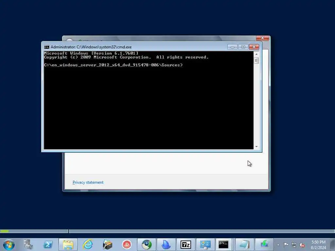The image size is (335, 251).
Task: Show hidden tray icons arrow
Action: pyautogui.click(x=278, y=245)
